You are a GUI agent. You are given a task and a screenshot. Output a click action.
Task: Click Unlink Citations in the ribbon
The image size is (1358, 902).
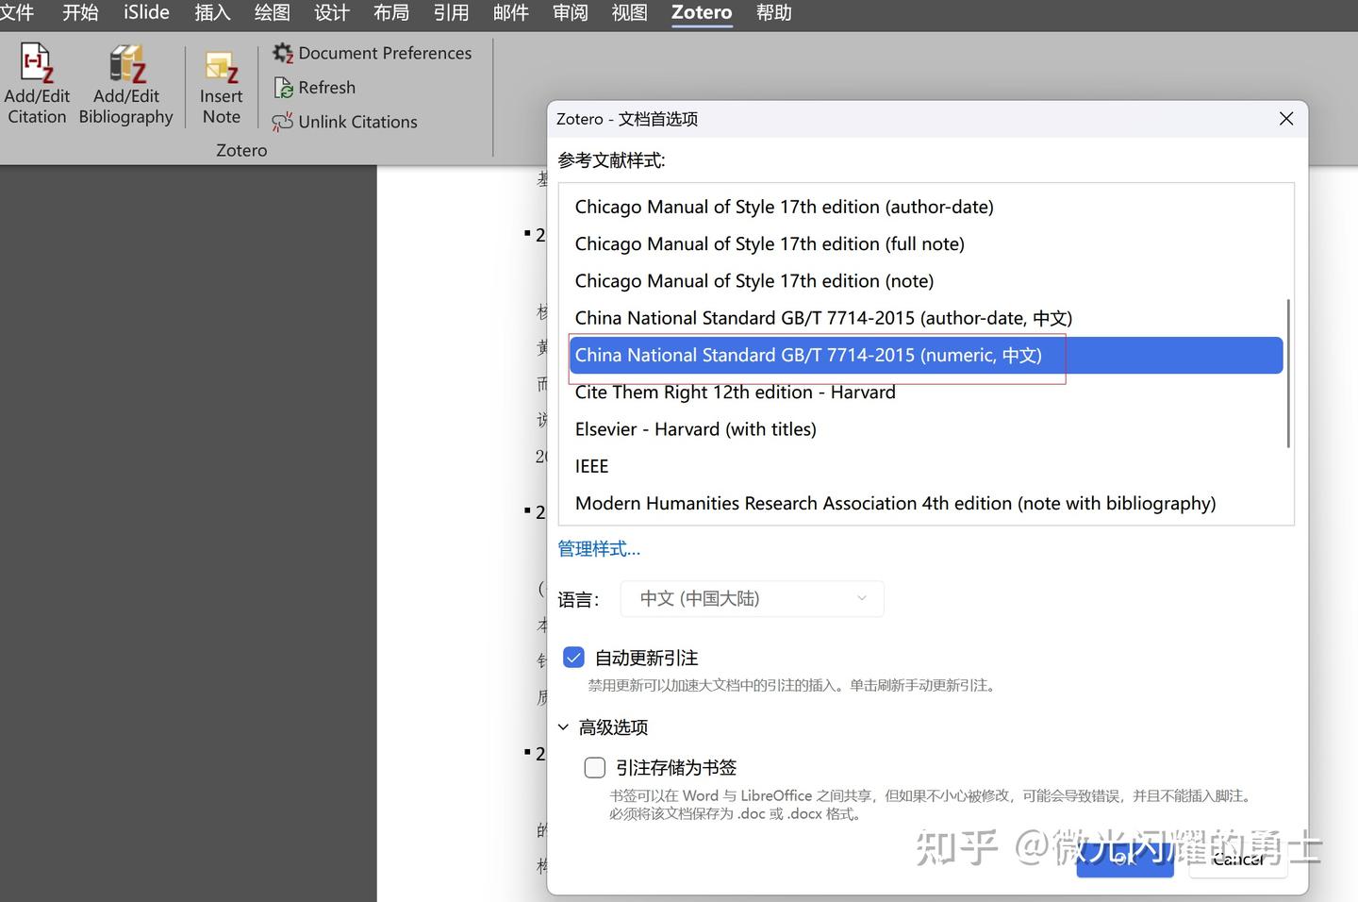(x=344, y=122)
